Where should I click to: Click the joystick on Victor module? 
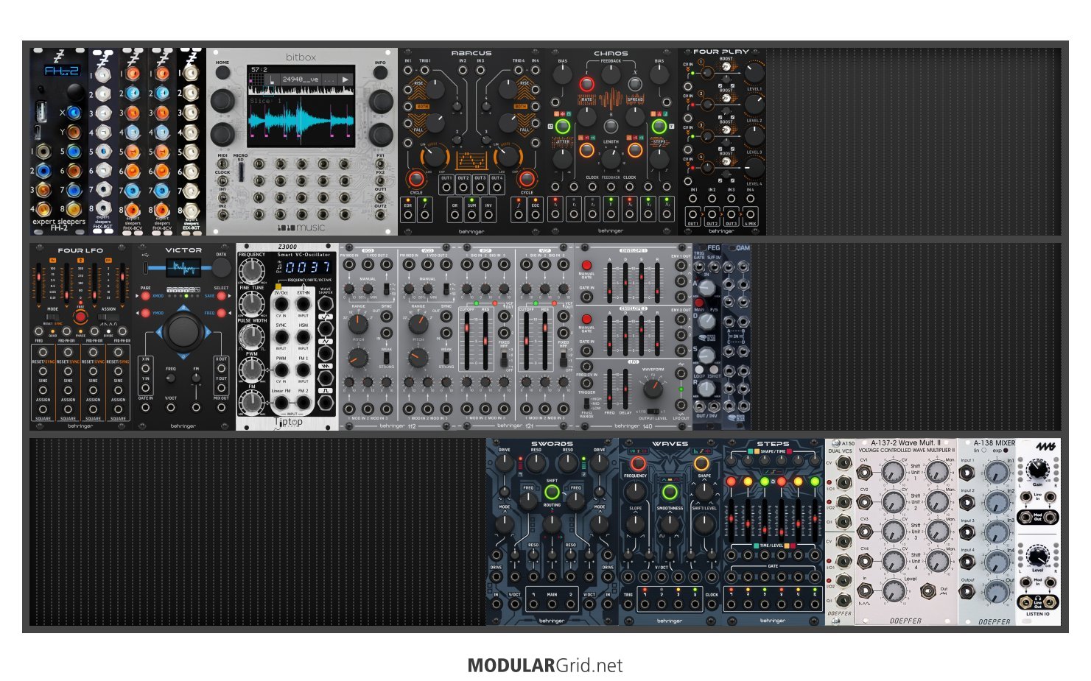click(x=183, y=331)
